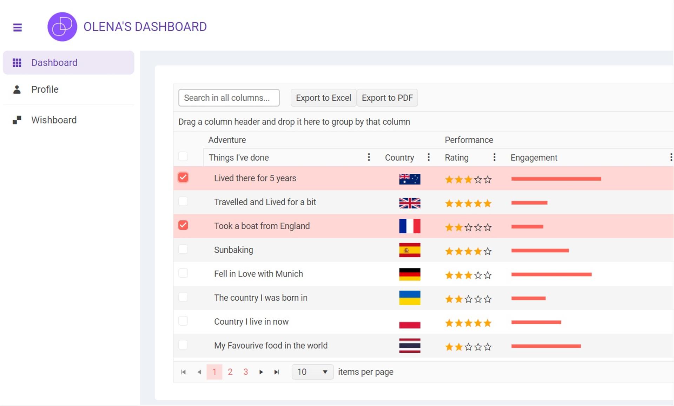Go to first page arrow
This screenshot has width=674, height=406.
[x=183, y=372]
